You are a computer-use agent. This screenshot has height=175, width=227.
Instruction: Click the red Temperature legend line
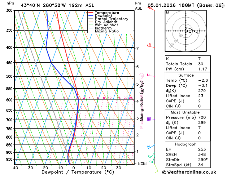(x=91, y=13)
